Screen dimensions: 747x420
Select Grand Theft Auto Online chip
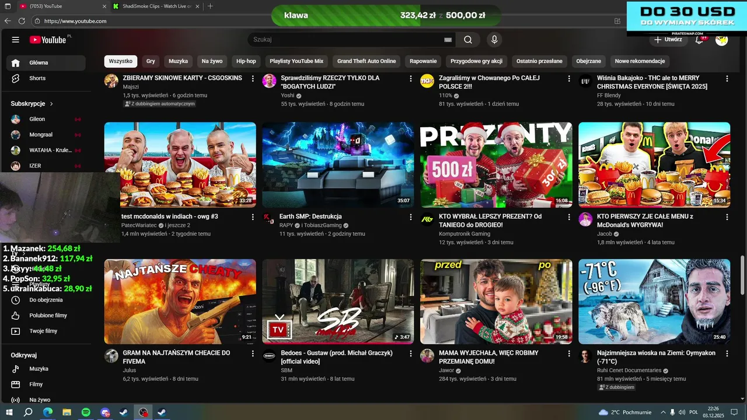[x=366, y=61]
